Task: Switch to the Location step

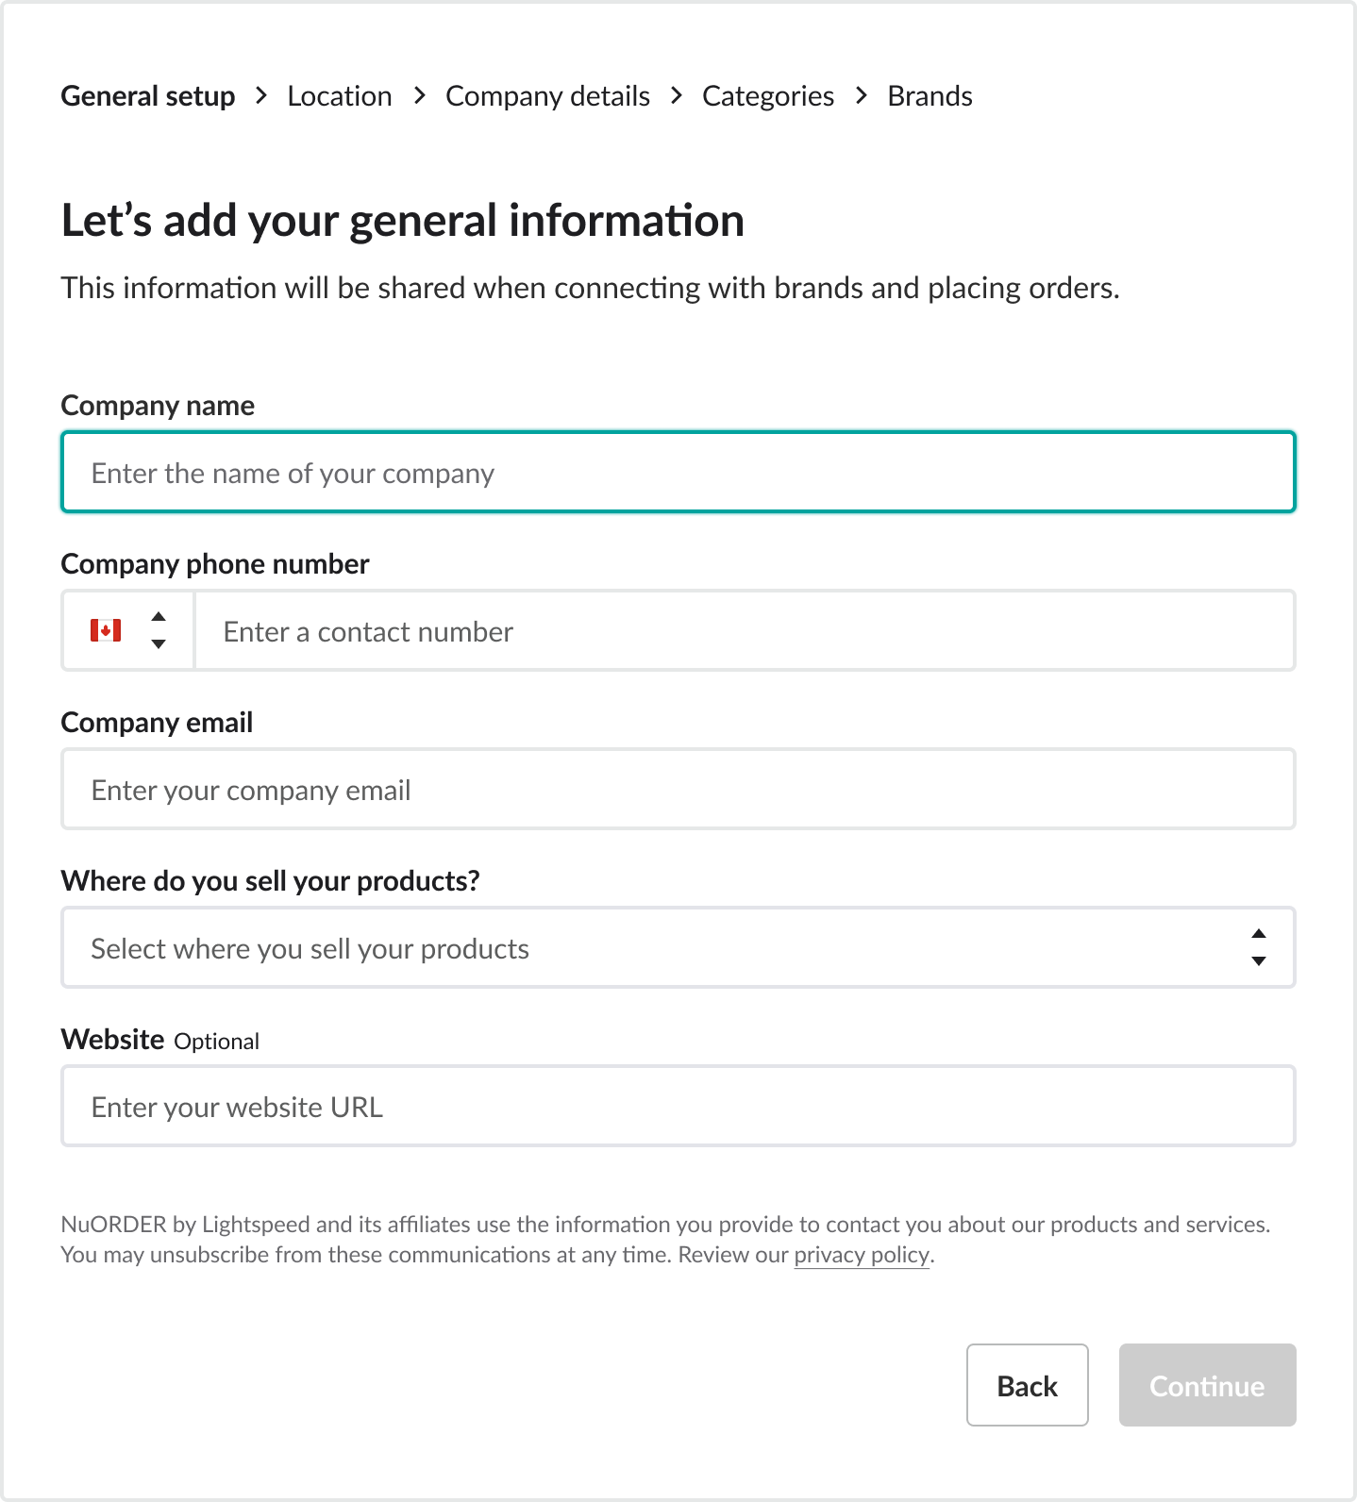Action: tap(340, 96)
